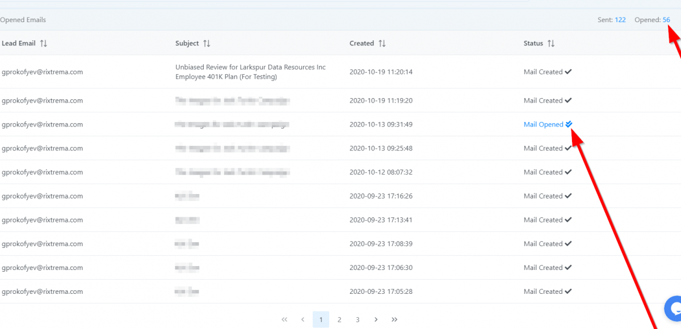This screenshot has height=329, width=681.
Task: Open the chat support bubble
Action: tap(674, 309)
